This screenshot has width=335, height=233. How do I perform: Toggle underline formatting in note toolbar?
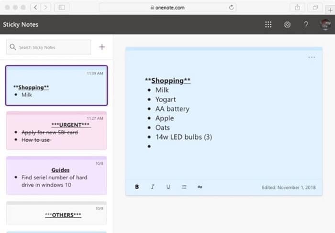(168, 187)
